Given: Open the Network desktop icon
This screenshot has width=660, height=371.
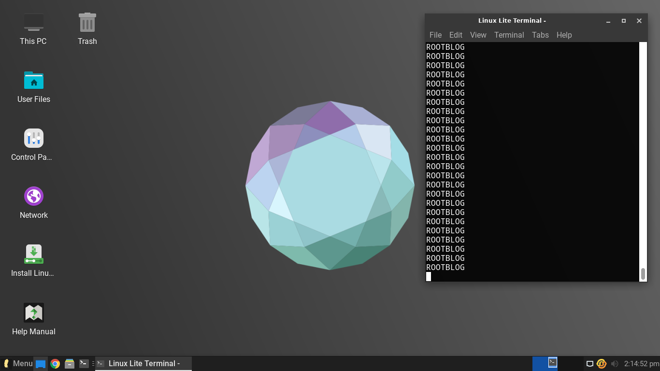Looking at the screenshot, I should [x=33, y=196].
